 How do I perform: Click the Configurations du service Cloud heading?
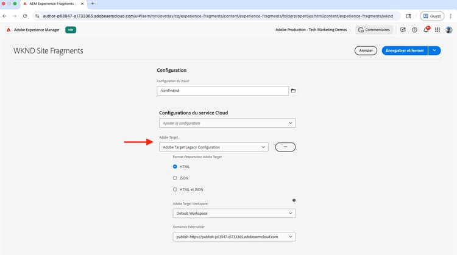(194, 113)
